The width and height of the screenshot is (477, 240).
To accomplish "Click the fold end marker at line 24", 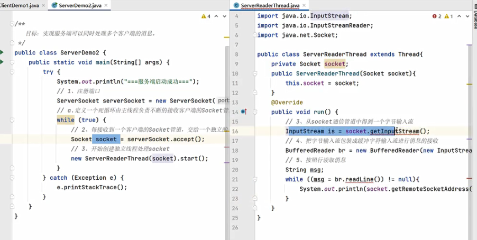I will 255,208.
